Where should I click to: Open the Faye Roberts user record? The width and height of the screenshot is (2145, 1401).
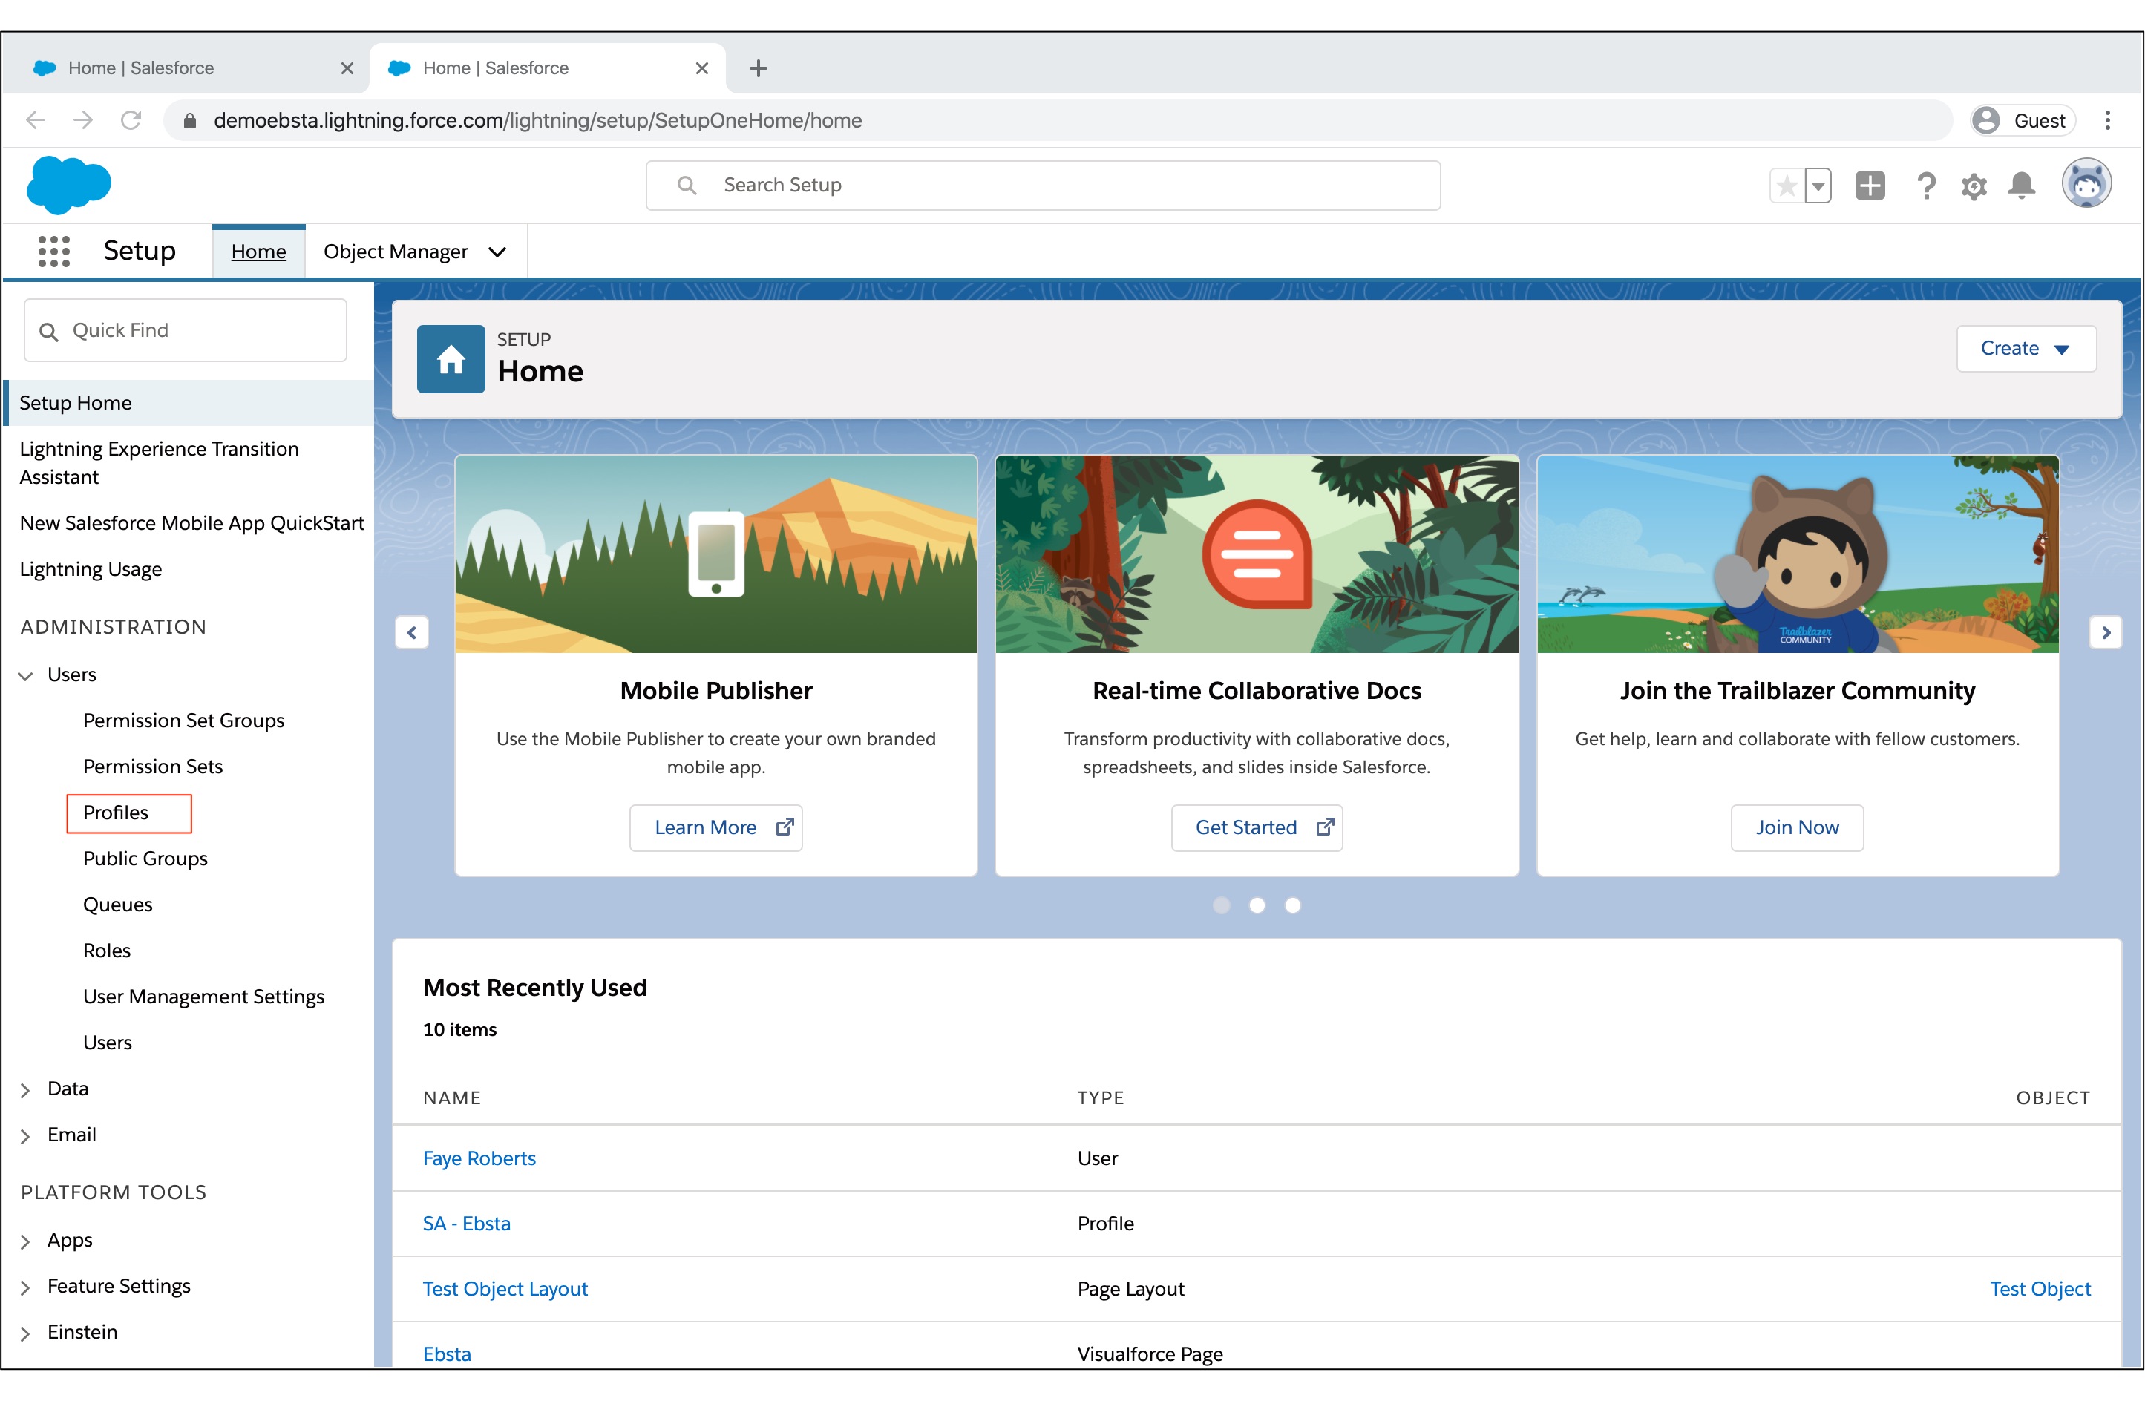point(479,1158)
